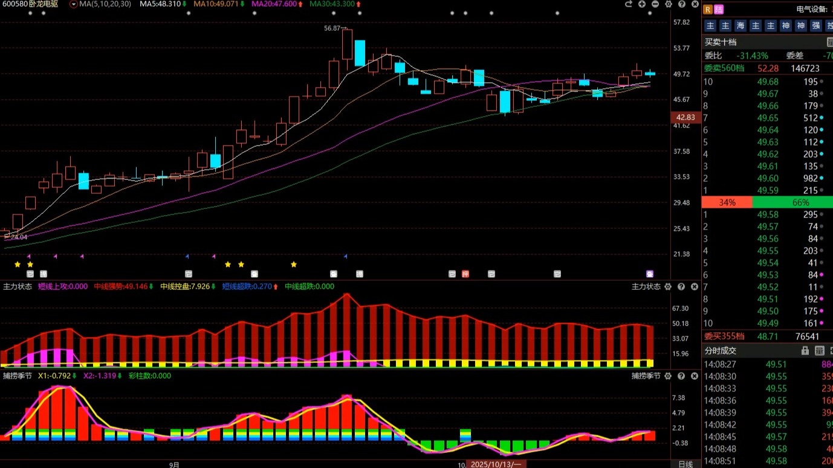Expand the 电气设备 sector label

tap(812, 9)
